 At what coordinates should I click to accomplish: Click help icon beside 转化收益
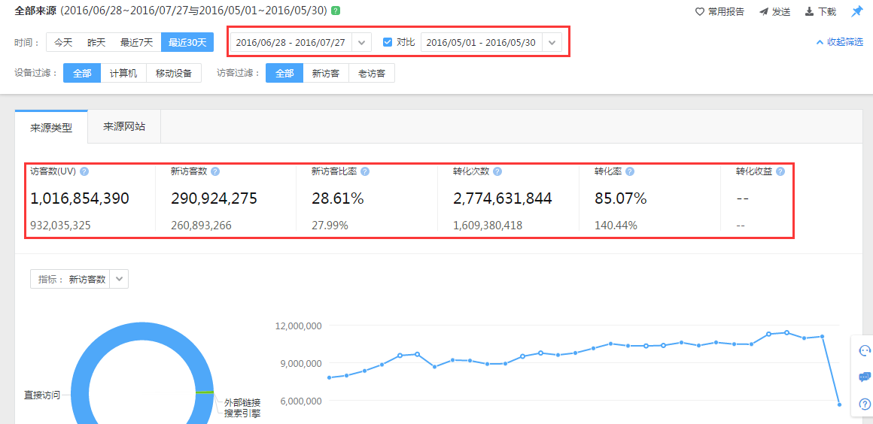pos(780,171)
